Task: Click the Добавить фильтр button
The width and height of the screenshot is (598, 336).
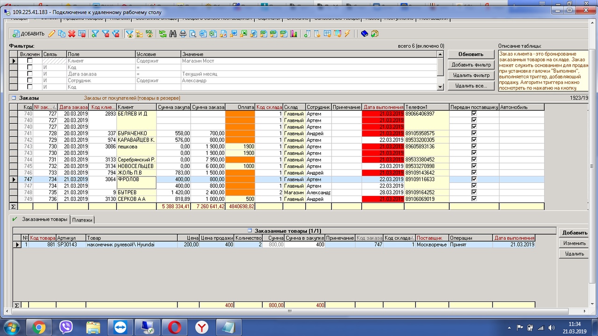Action: pos(471,65)
